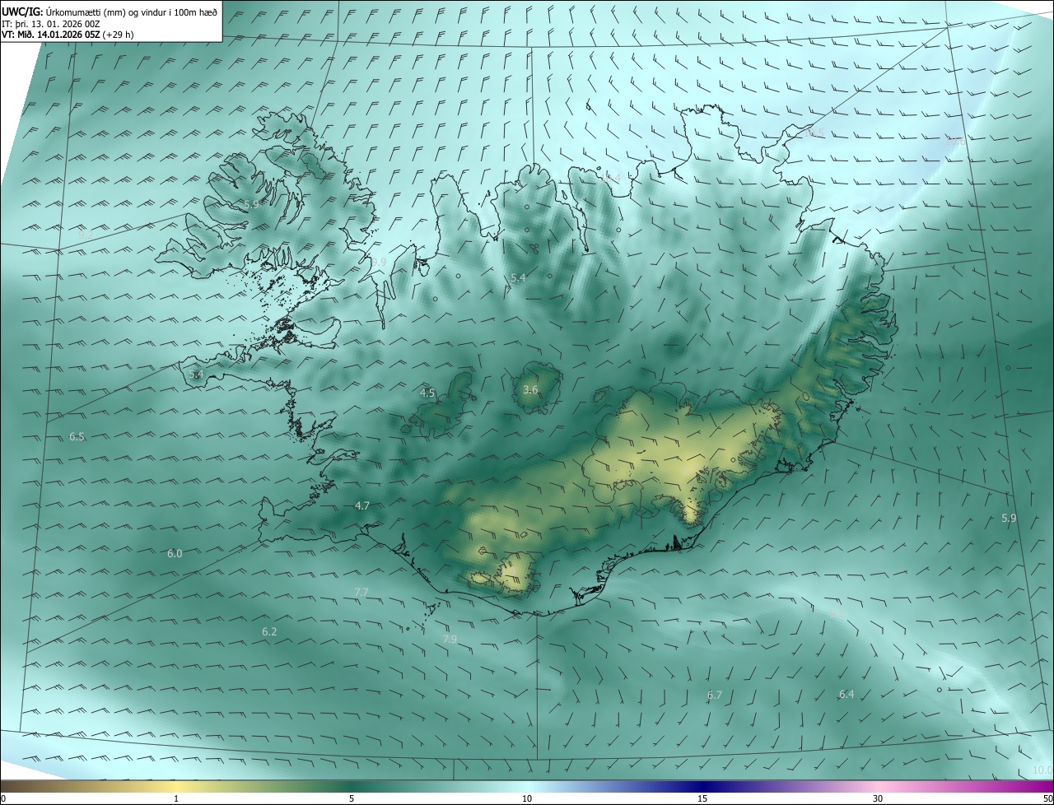
Task: Click the faint 10.5 value on the map
Action: [x=815, y=133]
